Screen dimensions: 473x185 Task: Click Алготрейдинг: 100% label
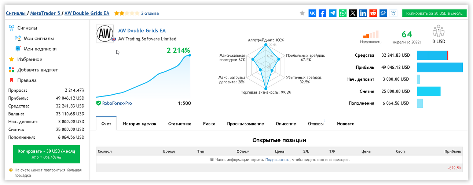point(266,40)
